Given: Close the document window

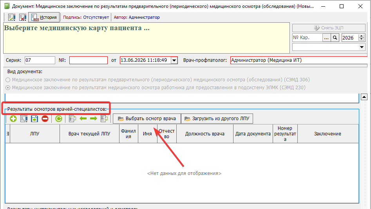Looking at the screenshot, I should (x=360, y=6).
